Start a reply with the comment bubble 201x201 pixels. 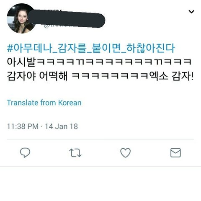point(25,152)
